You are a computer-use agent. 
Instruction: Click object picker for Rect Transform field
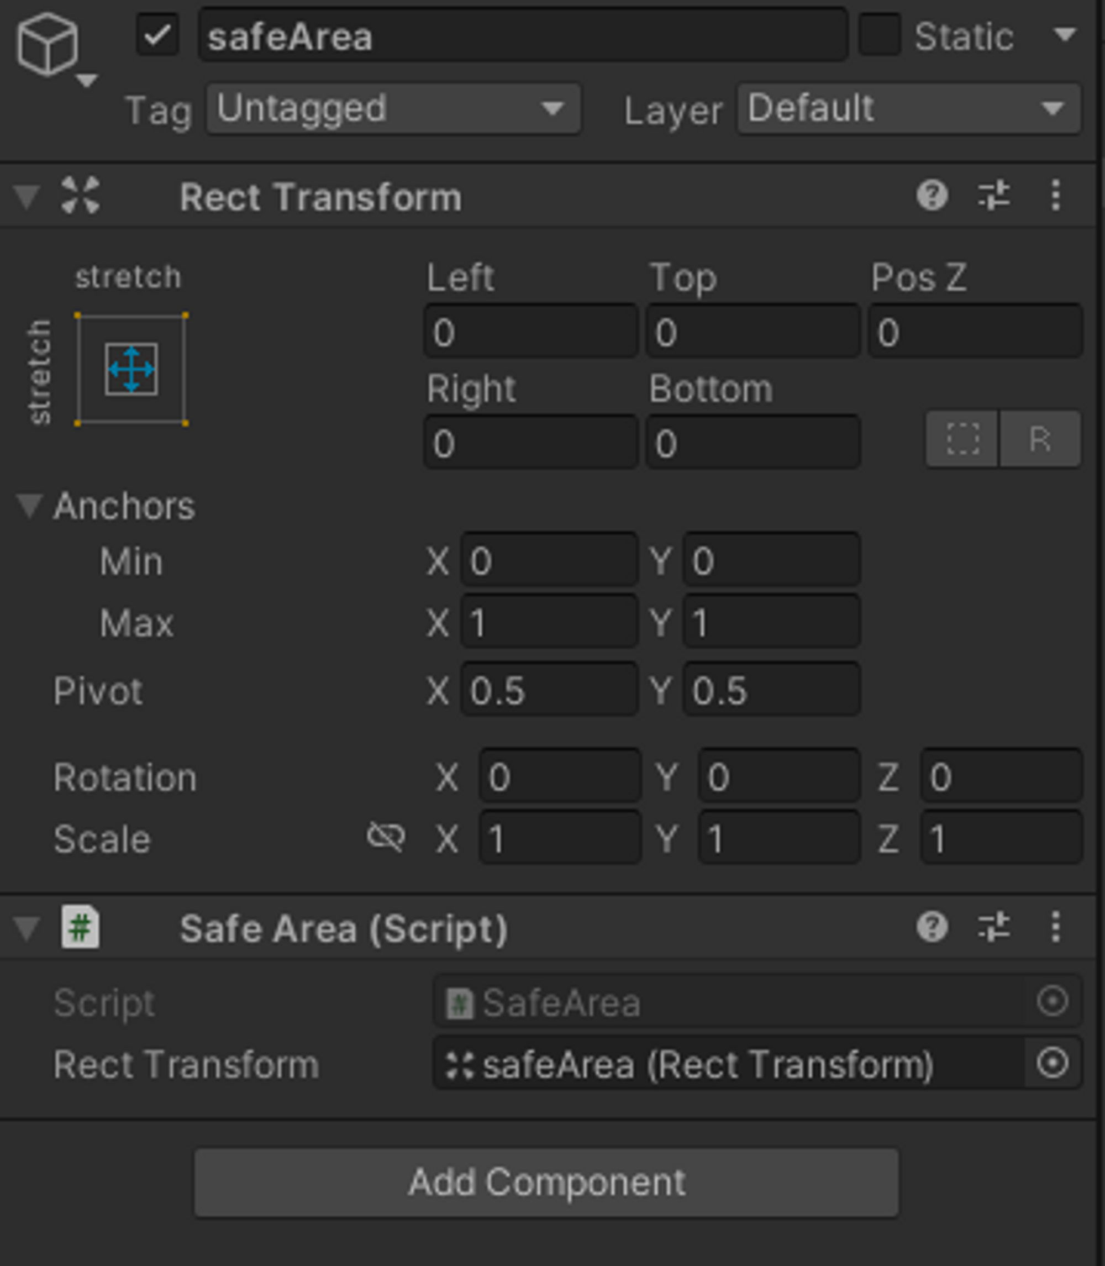click(x=1052, y=1063)
